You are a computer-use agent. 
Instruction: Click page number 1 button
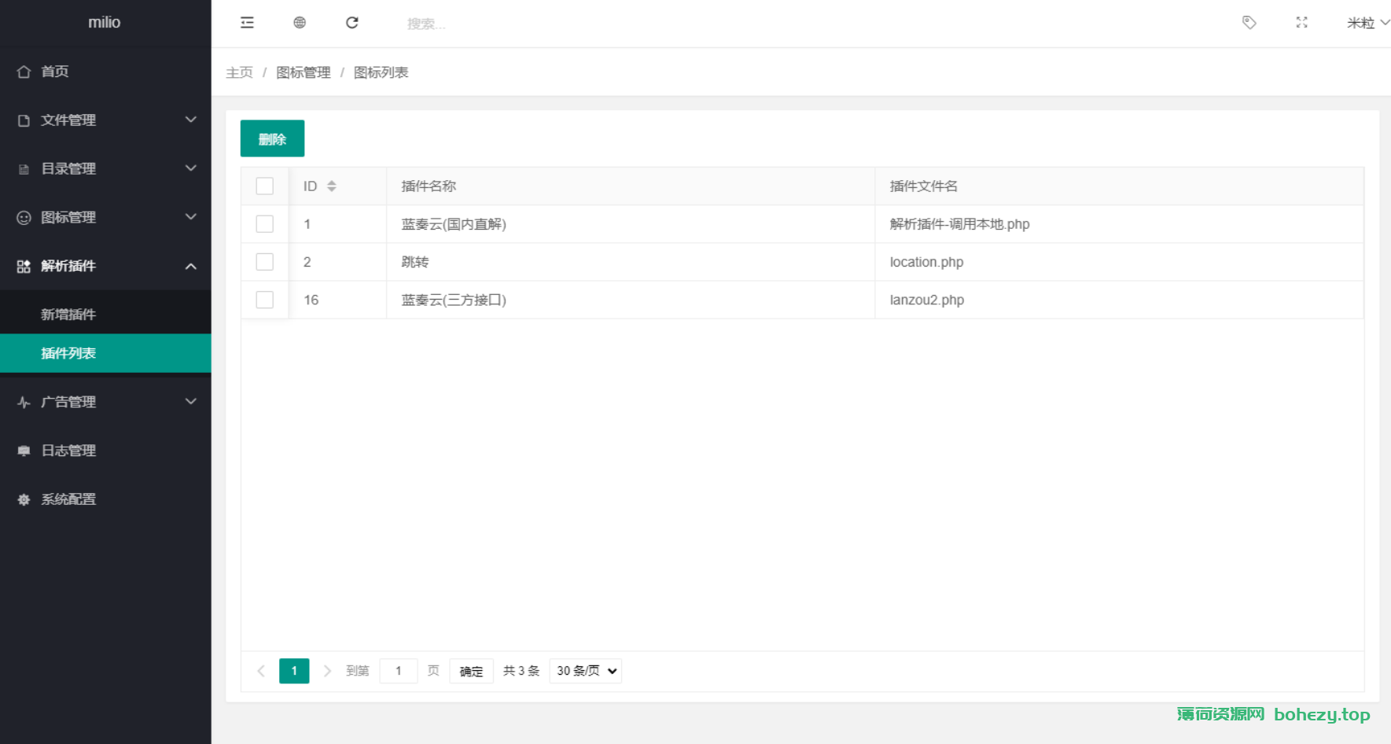coord(294,671)
